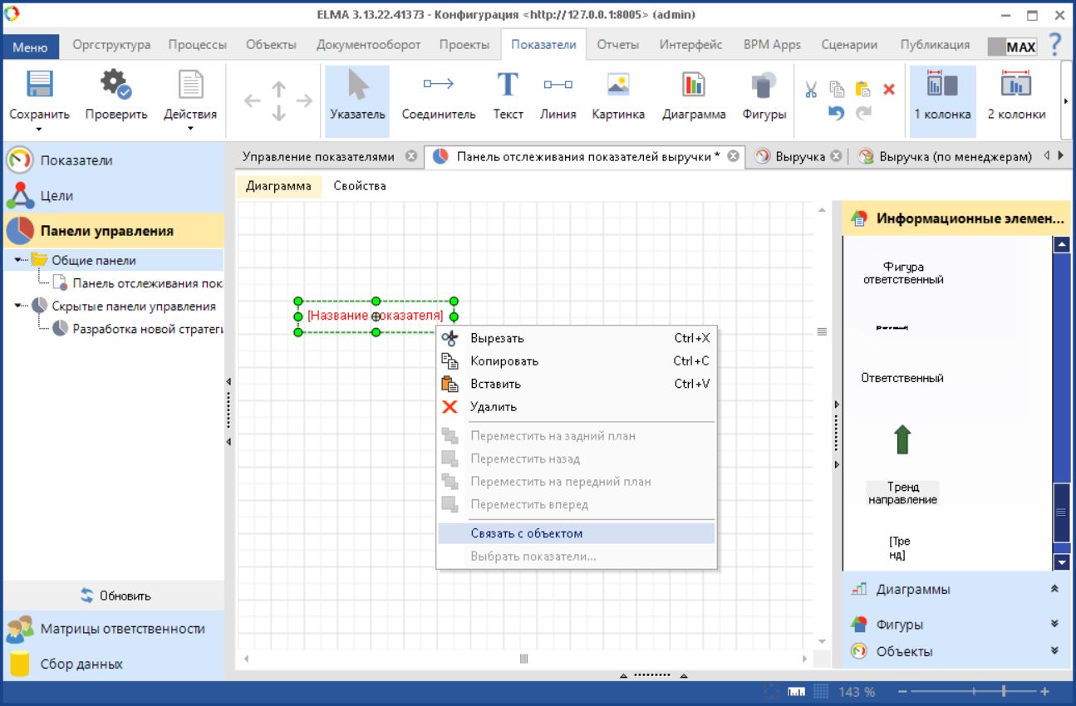
Task: Click the [Название показателя] element on canvas
Action: (x=375, y=316)
